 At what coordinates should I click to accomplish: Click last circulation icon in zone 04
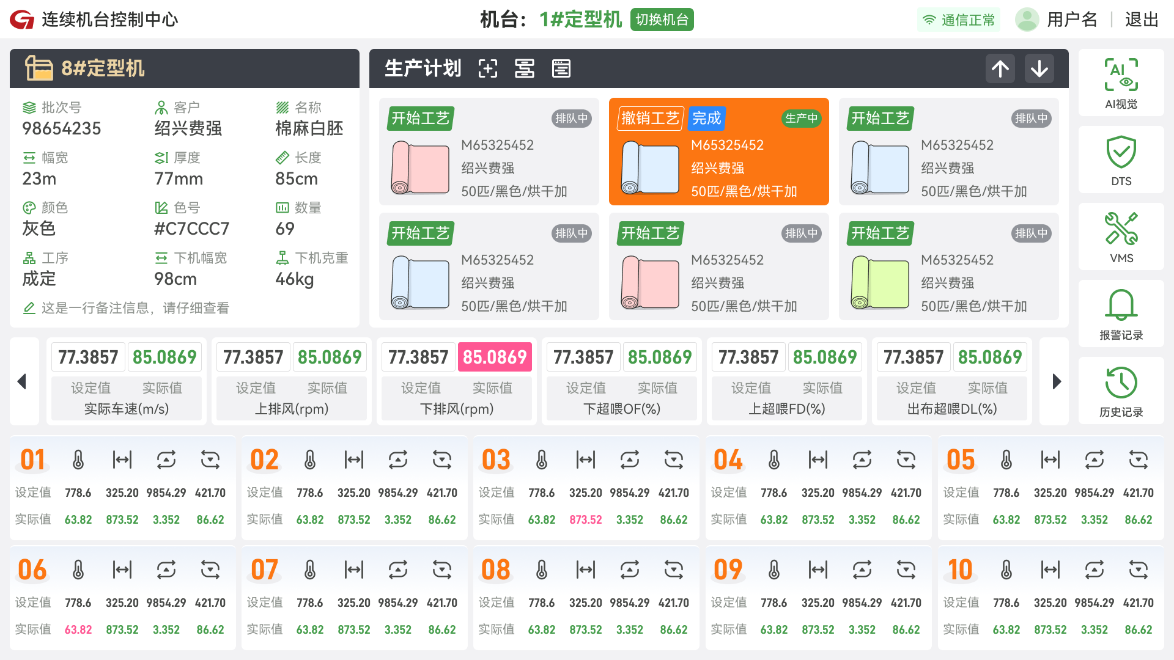click(906, 460)
